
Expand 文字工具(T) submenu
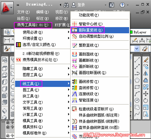tap(43, 102)
